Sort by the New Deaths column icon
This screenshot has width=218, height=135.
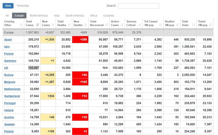[86, 25]
